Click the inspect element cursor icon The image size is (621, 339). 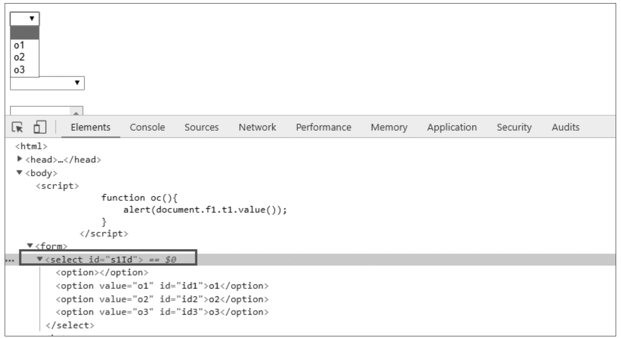pos(18,127)
